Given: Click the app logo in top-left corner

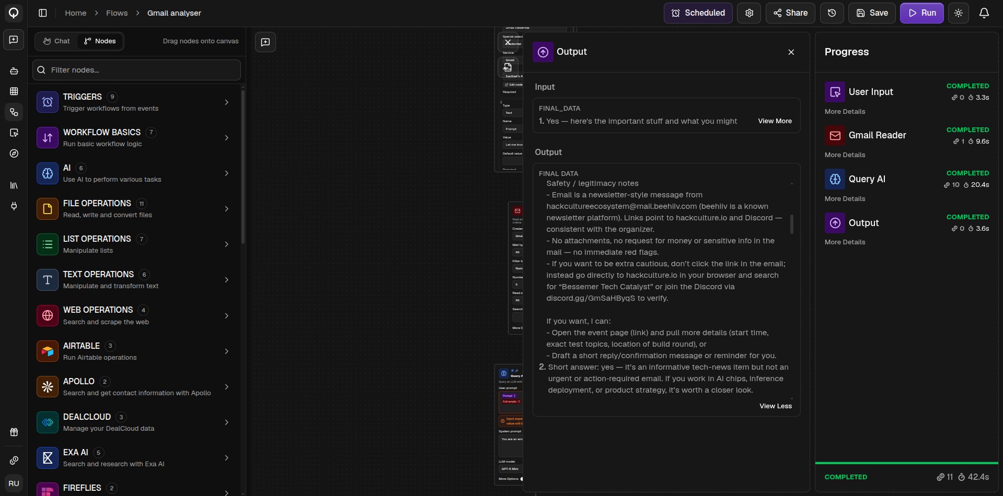Looking at the screenshot, I should (x=14, y=13).
